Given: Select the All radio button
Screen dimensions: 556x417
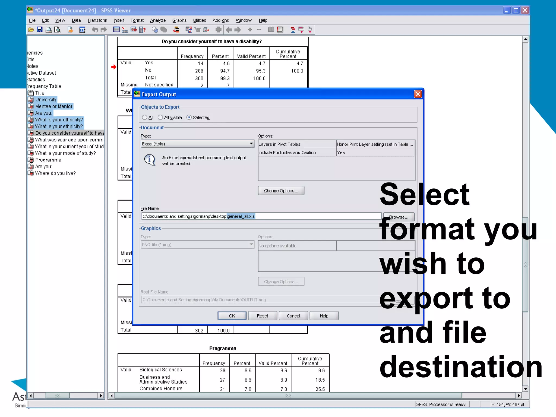Looking at the screenshot, I should click(x=144, y=118).
